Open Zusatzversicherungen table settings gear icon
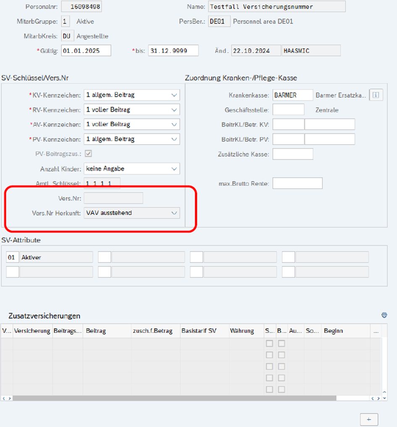The height and width of the screenshot is (427, 397). click(384, 315)
